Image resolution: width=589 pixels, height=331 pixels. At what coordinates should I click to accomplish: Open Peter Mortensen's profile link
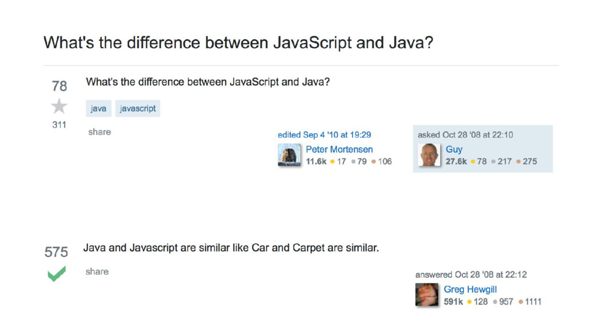339,149
